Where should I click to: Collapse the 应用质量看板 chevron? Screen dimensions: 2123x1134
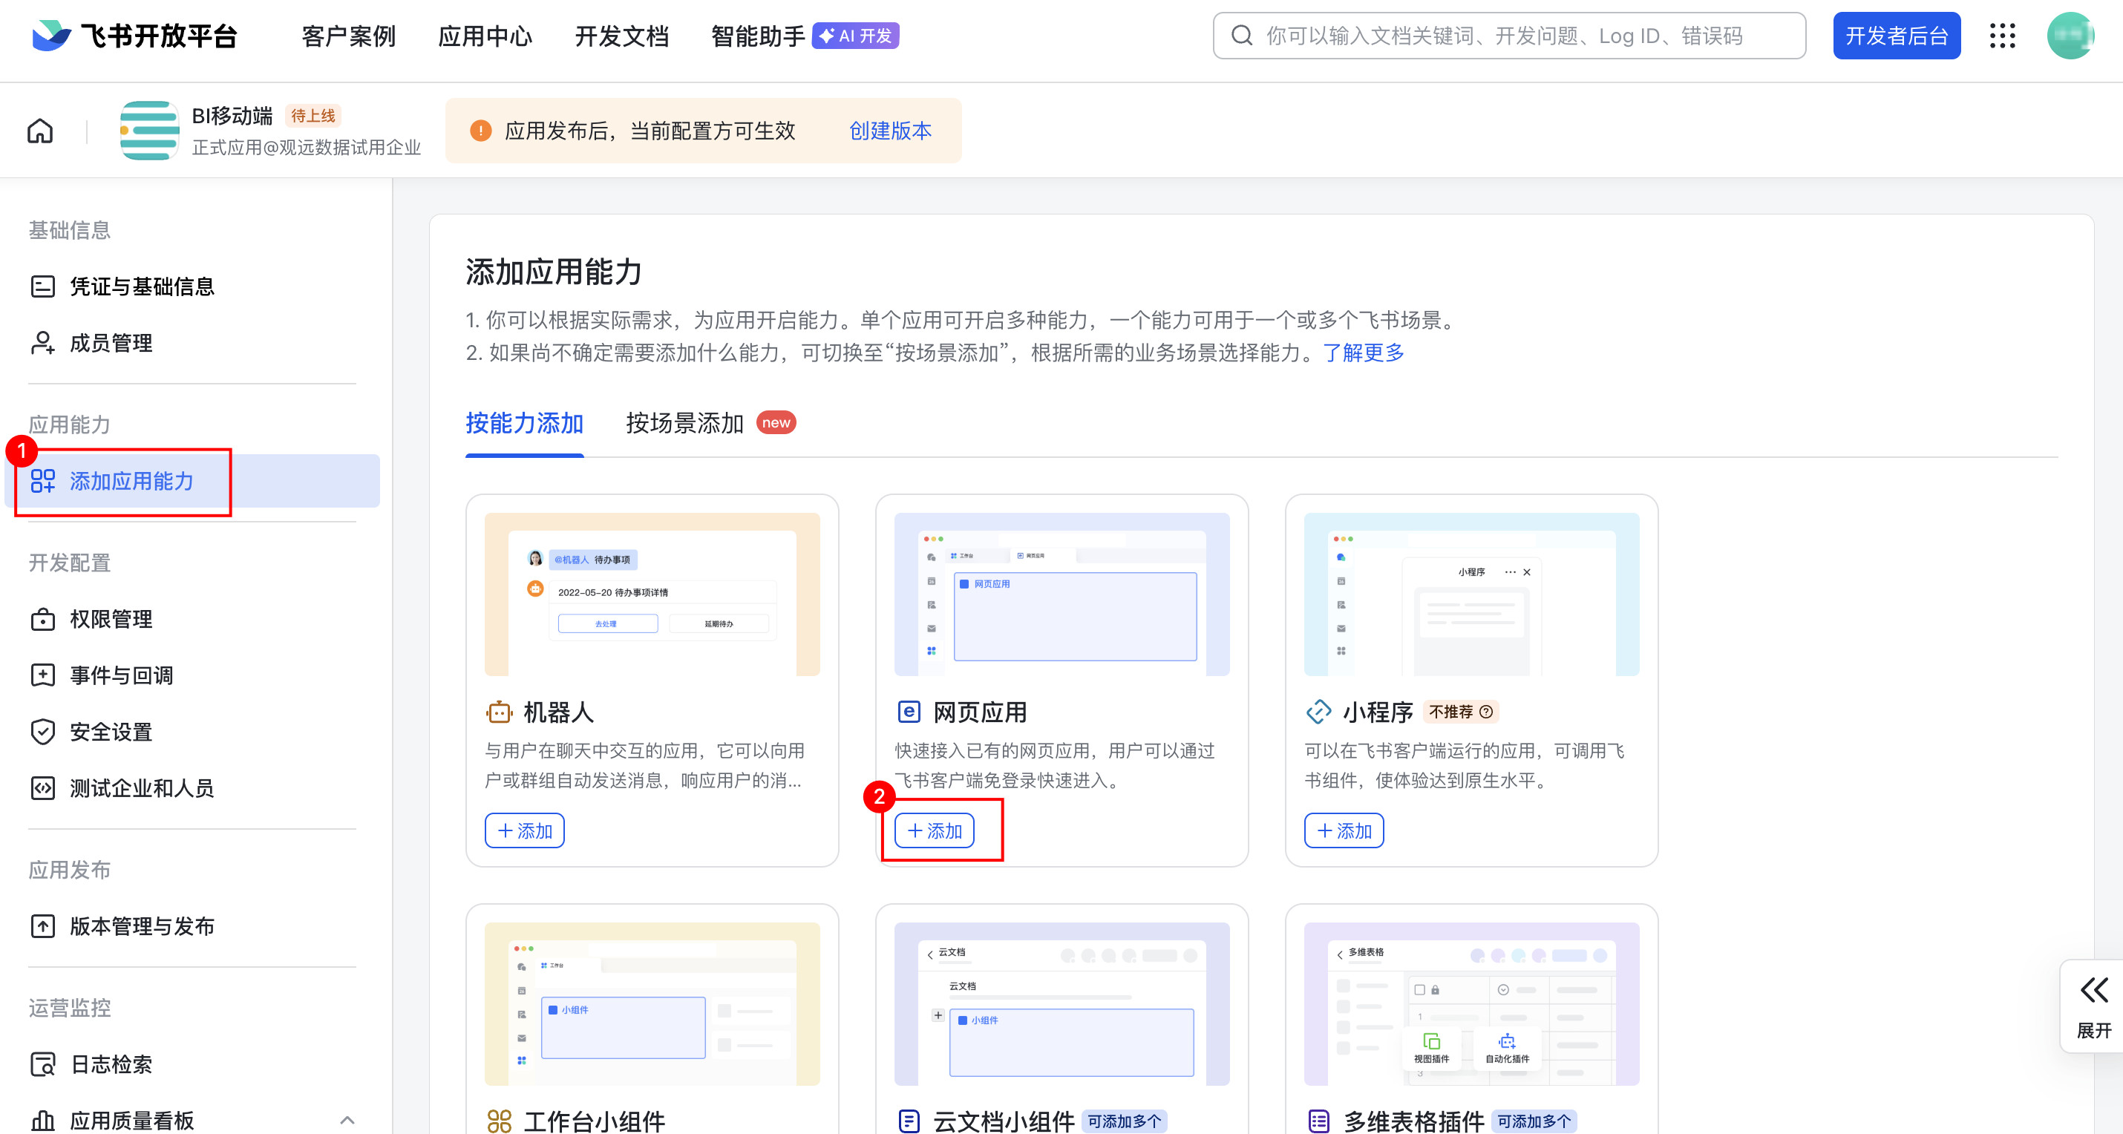(x=347, y=1121)
